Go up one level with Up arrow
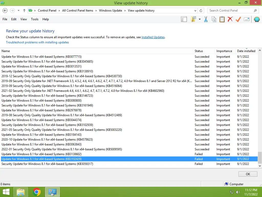This screenshot has height=197, width=262. click(x=24, y=11)
